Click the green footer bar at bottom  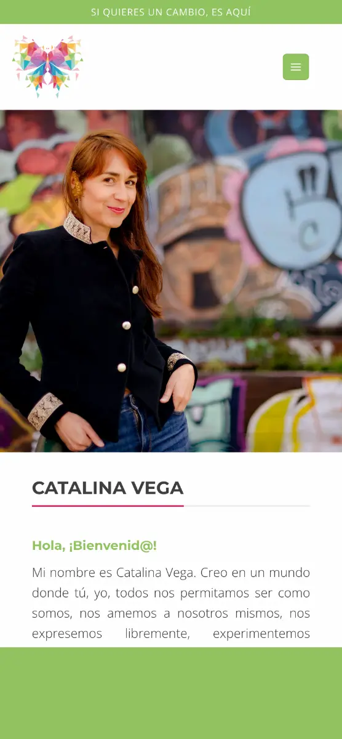click(x=171, y=693)
